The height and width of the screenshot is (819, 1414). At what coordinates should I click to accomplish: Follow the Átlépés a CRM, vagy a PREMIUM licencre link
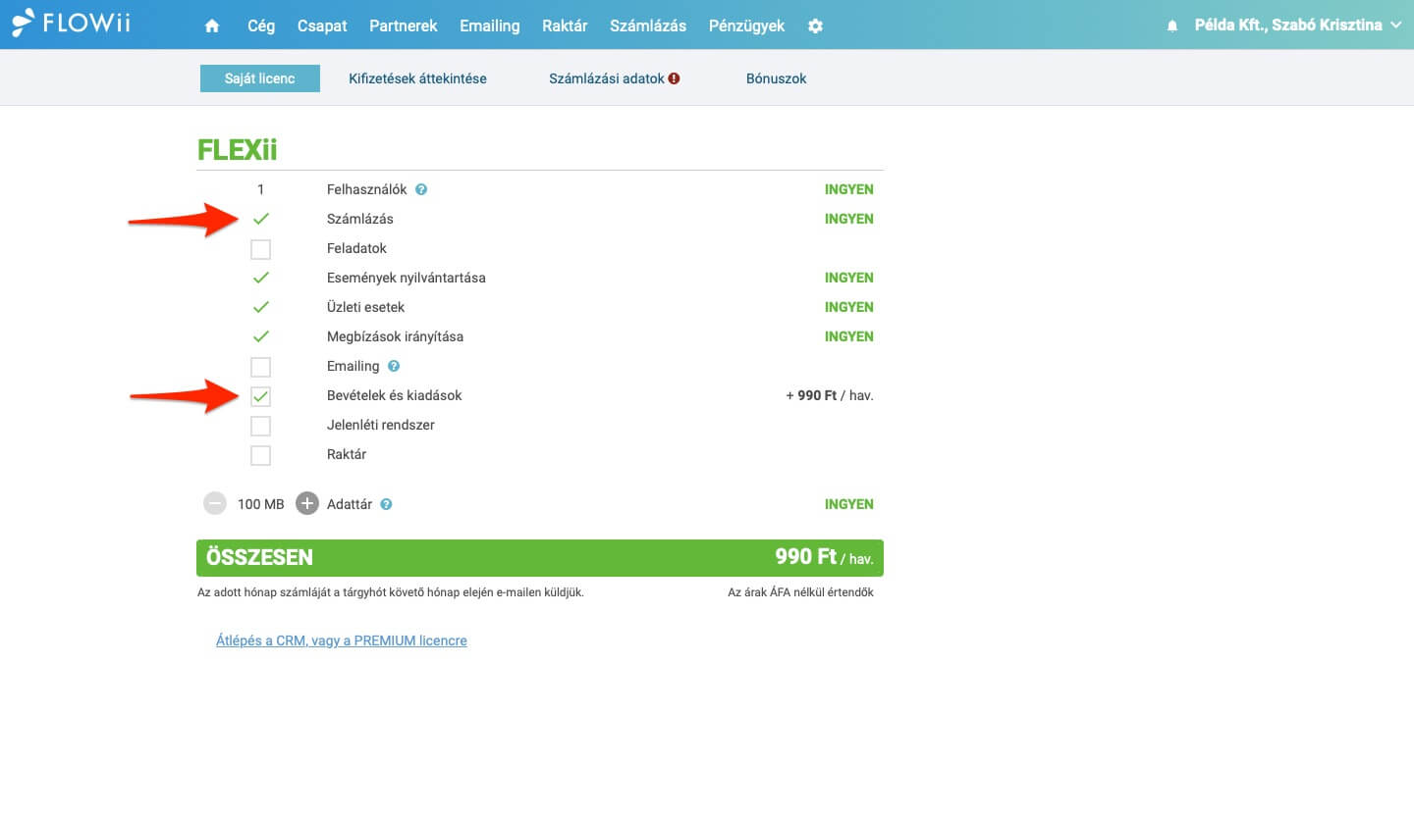click(x=342, y=640)
